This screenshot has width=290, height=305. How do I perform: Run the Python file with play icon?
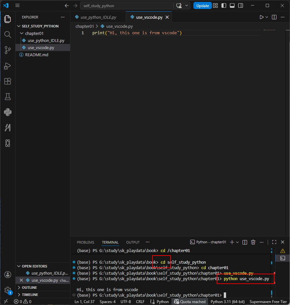[262, 17]
